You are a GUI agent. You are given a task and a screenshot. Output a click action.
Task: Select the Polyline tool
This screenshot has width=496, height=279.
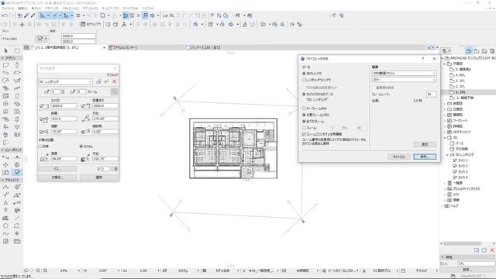pos(17,226)
